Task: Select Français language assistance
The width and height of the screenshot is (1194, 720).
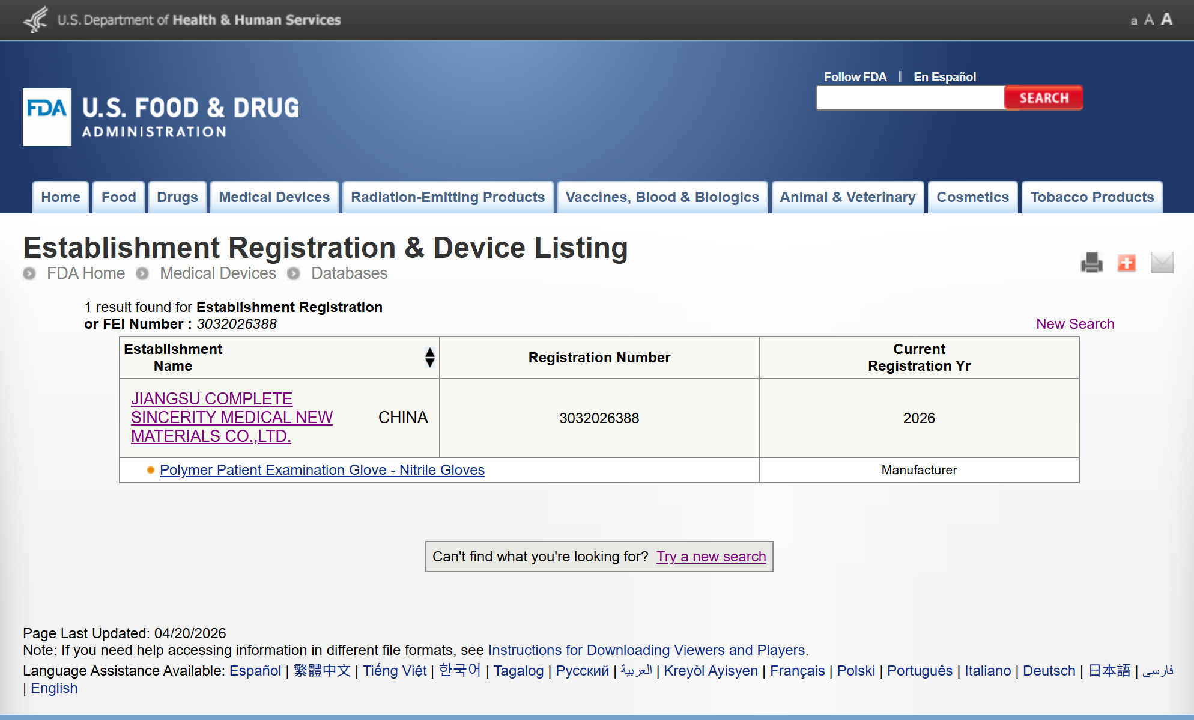Action: tap(798, 671)
